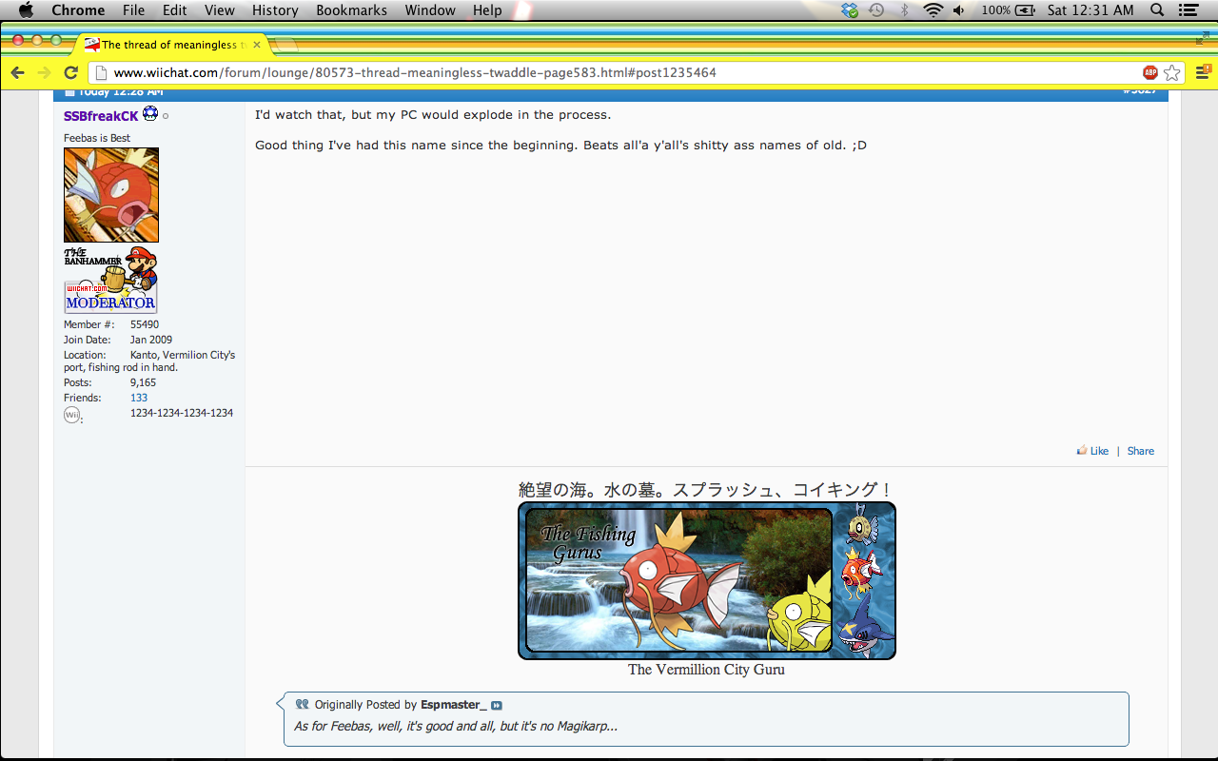Image resolution: width=1218 pixels, height=761 pixels.
Task: Open the Chrome application menu
Action: tap(78, 10)
